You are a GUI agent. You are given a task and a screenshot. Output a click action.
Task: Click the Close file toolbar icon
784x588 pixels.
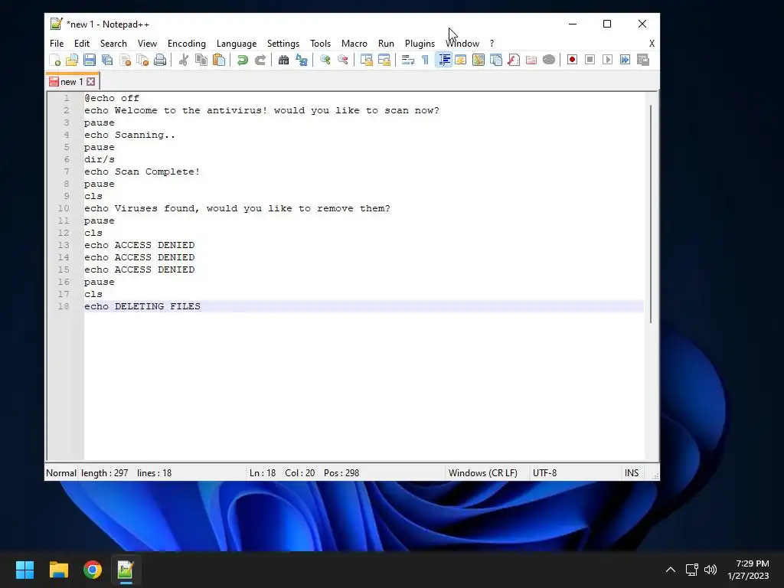pos(125,60)
